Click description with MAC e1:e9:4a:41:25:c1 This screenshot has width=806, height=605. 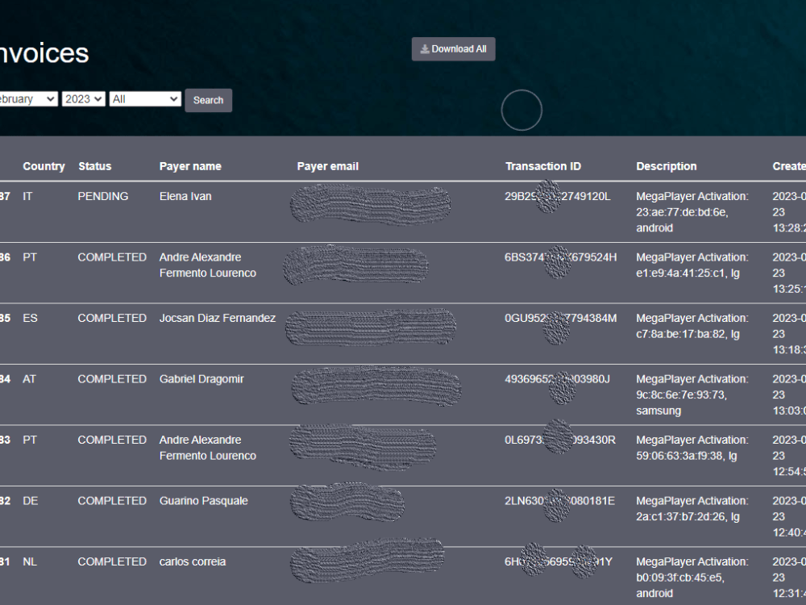(692, 265)
